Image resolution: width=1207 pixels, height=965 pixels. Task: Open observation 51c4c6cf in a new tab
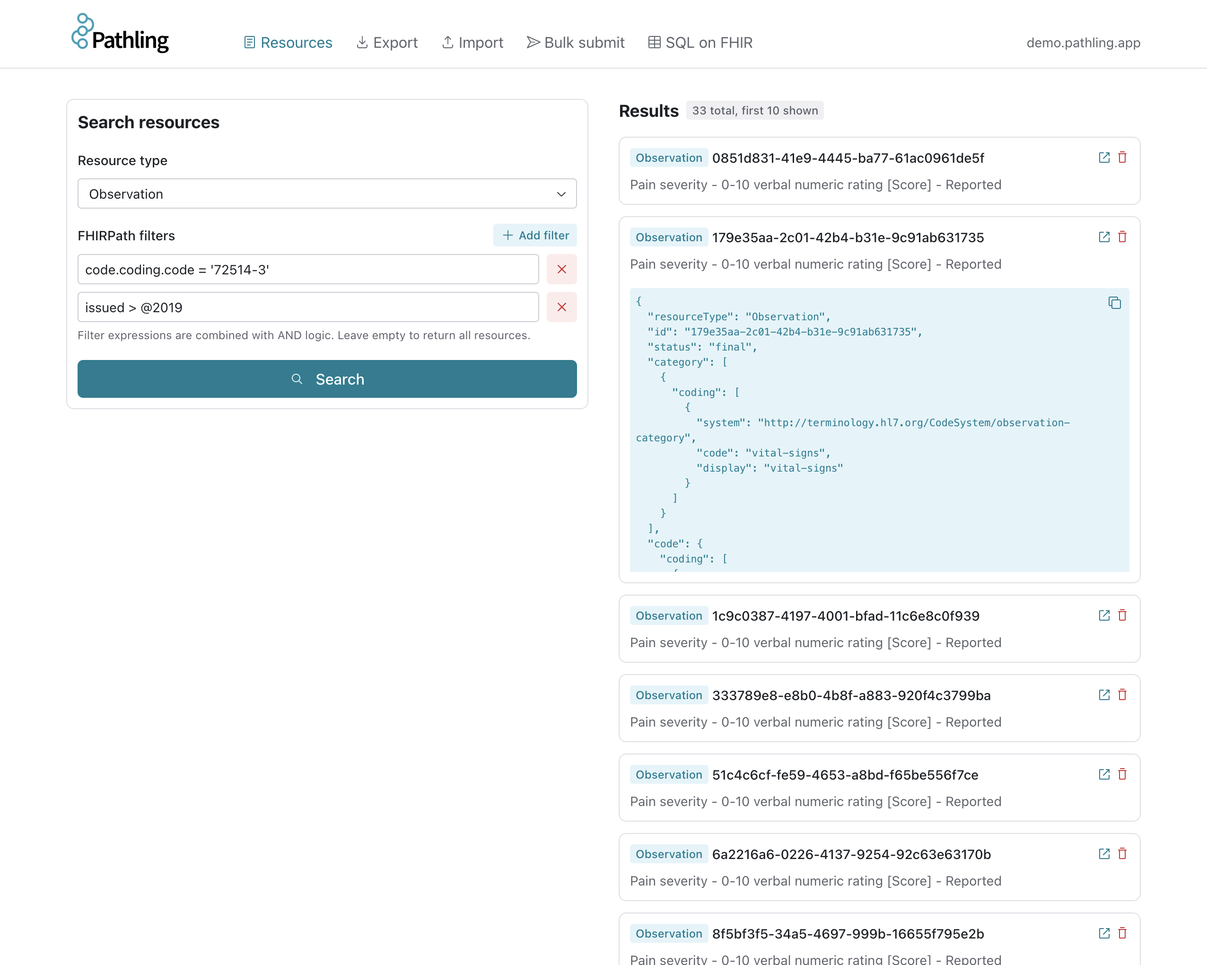[1103, 774]
